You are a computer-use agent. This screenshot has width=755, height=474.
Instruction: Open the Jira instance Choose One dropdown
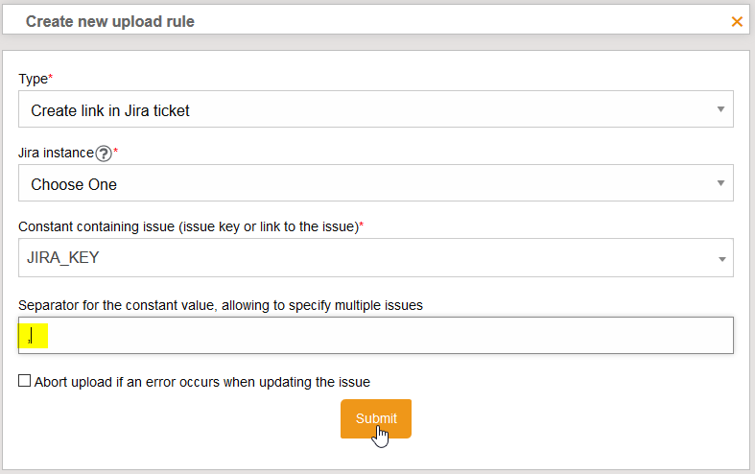pos(365,183)
